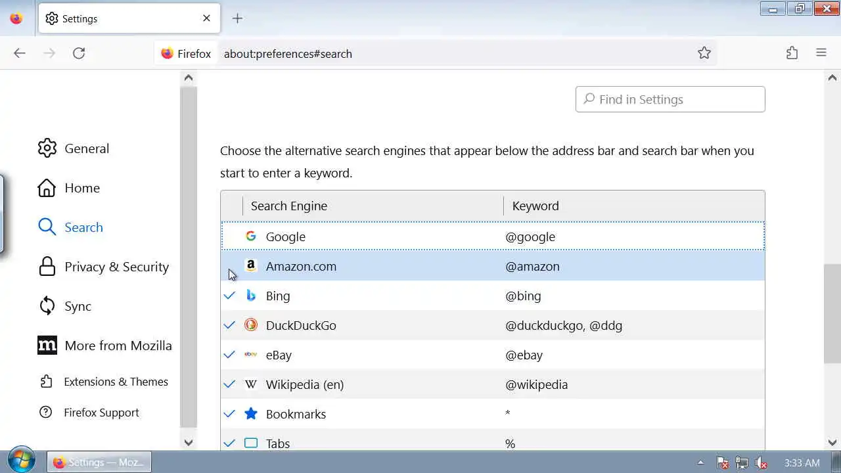Screen dimensions: 841x473
Task: Uncheck the DuckDuckGo search engine checkbox
Action: tap(229, 325)
